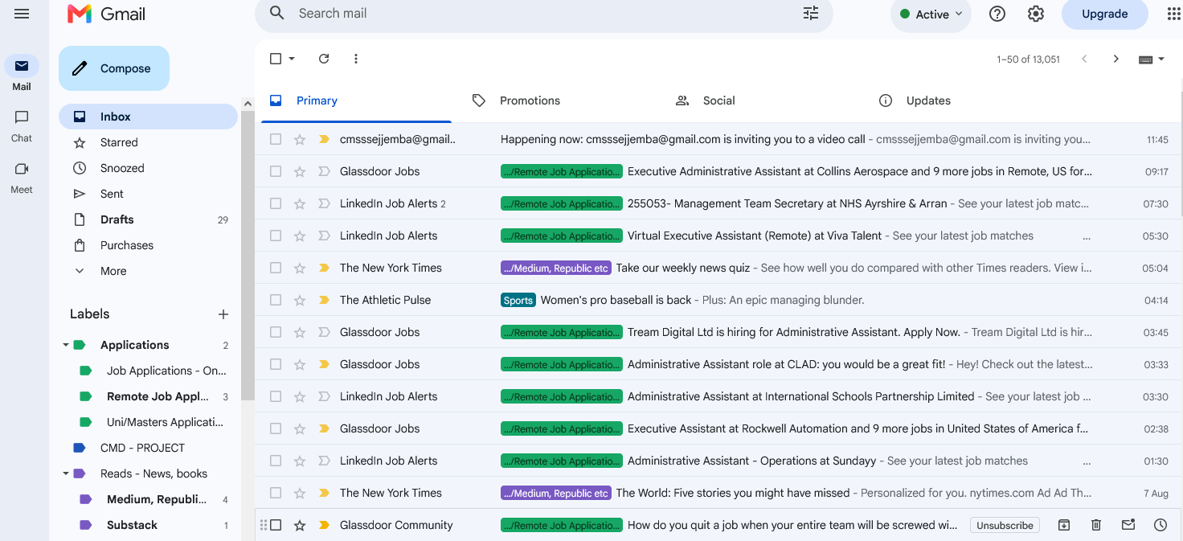Check the Women's pro baseball email

(x=276, y=300)
